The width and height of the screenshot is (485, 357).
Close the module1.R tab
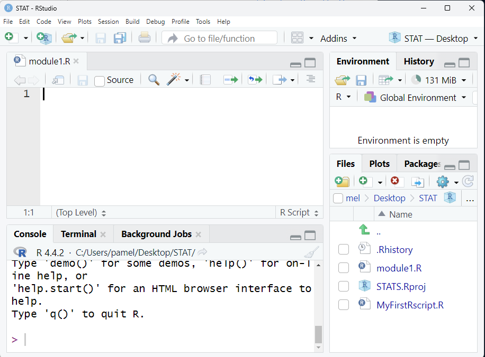pos(76,61)
